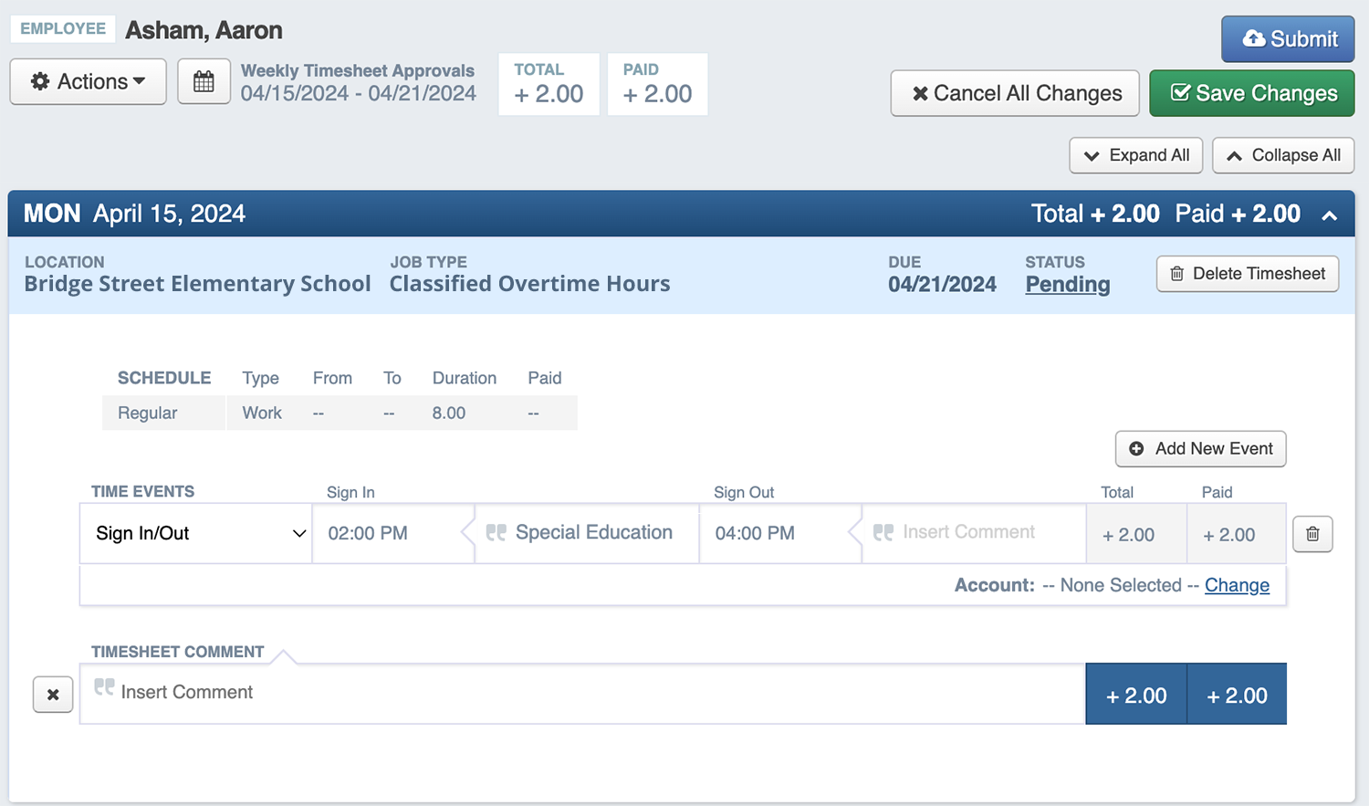Open the Sign In/Out event type dropdown

click(195, 533)
